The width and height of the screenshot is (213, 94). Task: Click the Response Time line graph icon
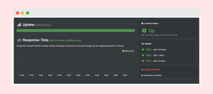click(19, 40)
